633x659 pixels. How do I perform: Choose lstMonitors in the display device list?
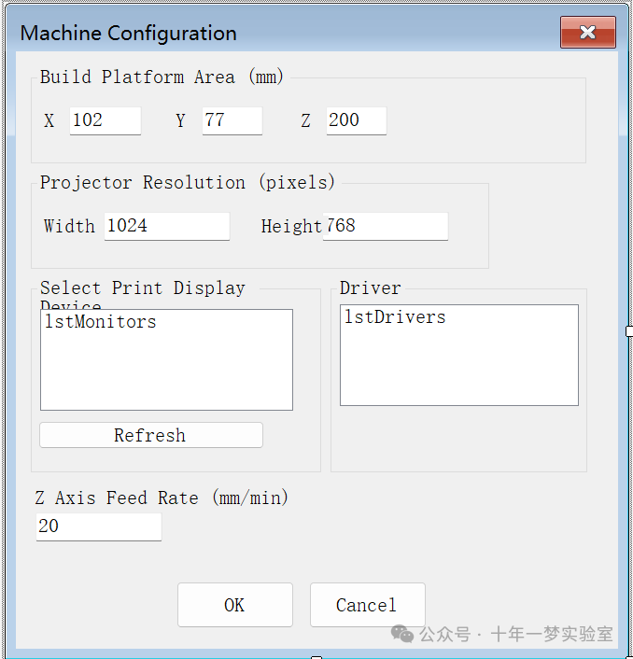coord(101,322)
